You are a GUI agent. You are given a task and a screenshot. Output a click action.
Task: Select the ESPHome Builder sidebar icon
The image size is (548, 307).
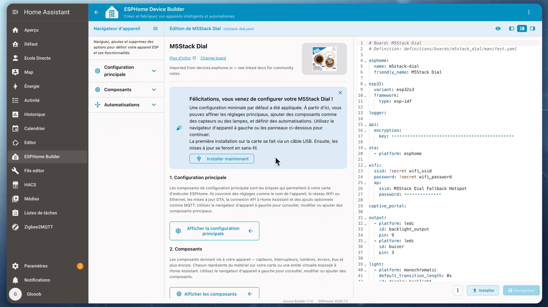(x=15, y=157)
